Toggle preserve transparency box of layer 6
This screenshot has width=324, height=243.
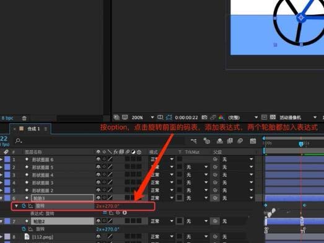pyautogui.click(x=180, y=198)
